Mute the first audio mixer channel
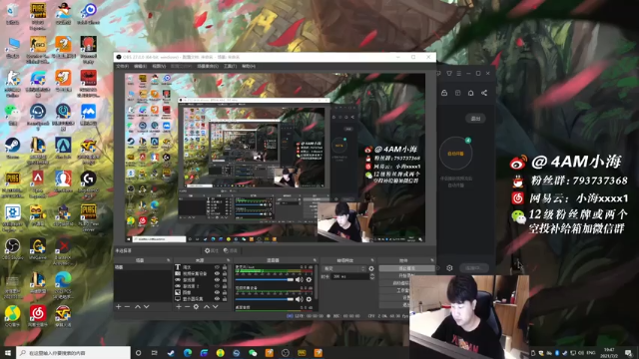Image resolution: width=639 pixels, height=359 pixels. [x=300, y=279]
